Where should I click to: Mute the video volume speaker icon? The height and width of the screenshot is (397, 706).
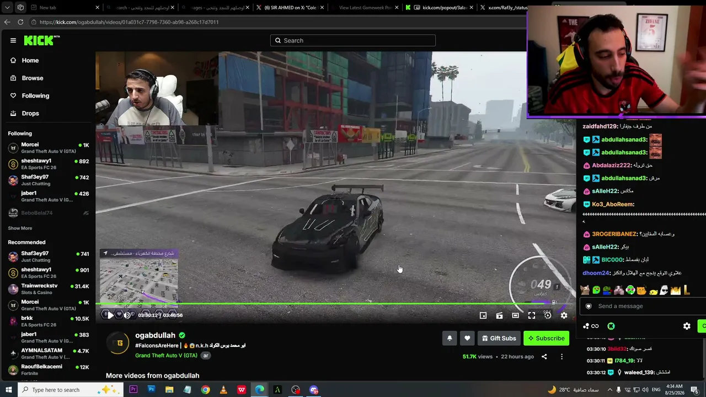pyautogui.click(x=127, y=315)
